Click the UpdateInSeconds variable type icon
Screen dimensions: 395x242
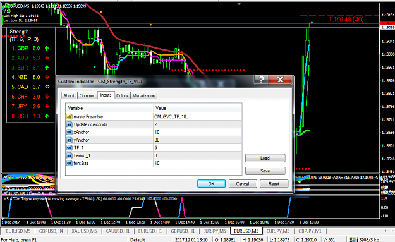pyautogui.click(x=70, y=124)
